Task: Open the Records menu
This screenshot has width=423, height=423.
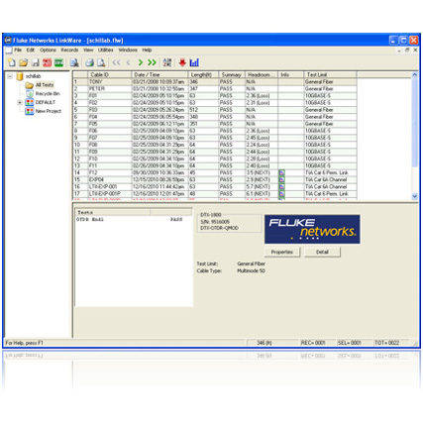Action: pos(69,50)
